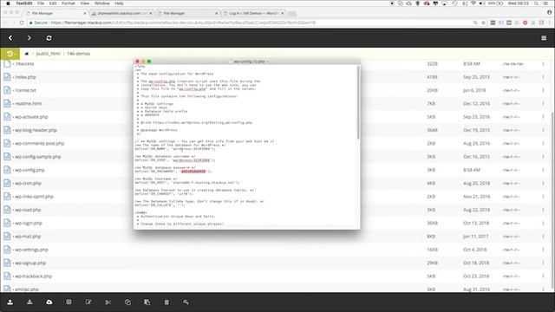Open the TextEdit File menu

click(41, 3)
